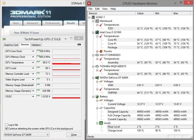Click the Powers flame icon
The image size is (194, 140).
tap(101, 51)
